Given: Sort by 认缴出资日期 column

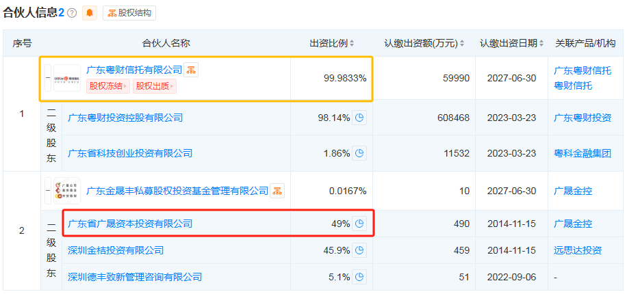Looking at the screenshot, I should 513,43.
